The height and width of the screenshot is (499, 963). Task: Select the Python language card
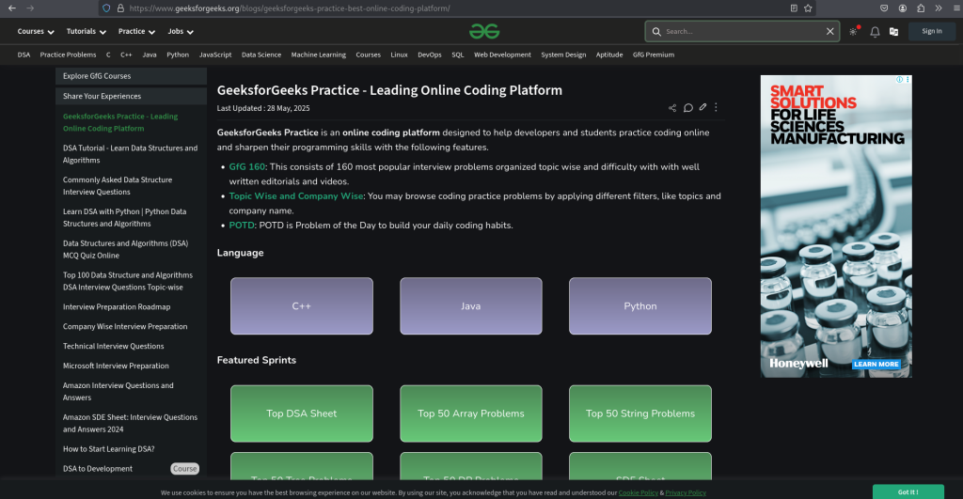[x=639, y=305]
